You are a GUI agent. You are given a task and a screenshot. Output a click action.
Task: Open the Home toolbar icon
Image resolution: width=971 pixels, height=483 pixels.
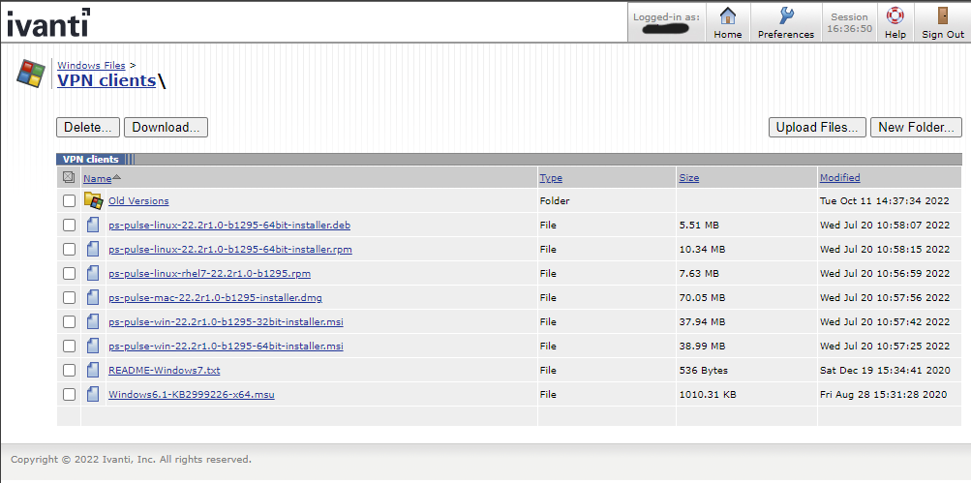click(728, 15)
